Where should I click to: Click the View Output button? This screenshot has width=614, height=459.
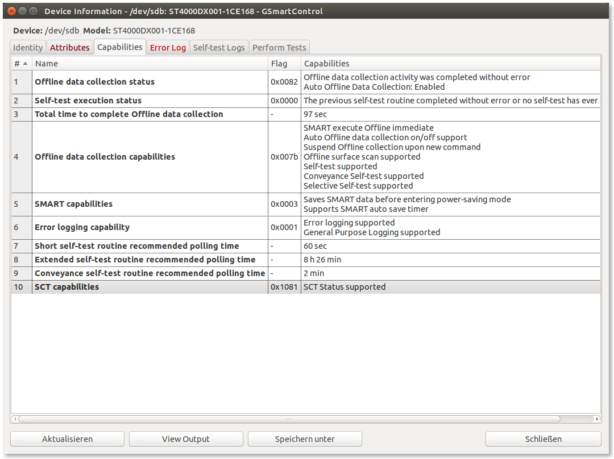pos(186,439)
